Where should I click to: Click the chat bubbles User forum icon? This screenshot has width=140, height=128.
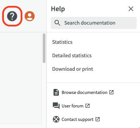coord(56,106)
